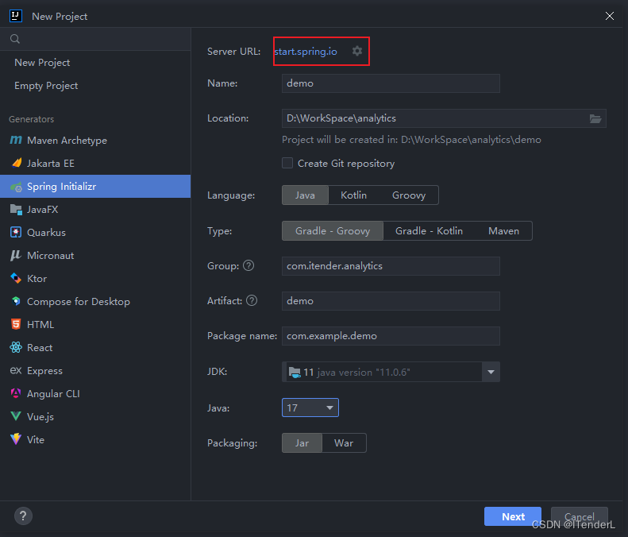Select HTML generator entry

click(x=95, y=325)
